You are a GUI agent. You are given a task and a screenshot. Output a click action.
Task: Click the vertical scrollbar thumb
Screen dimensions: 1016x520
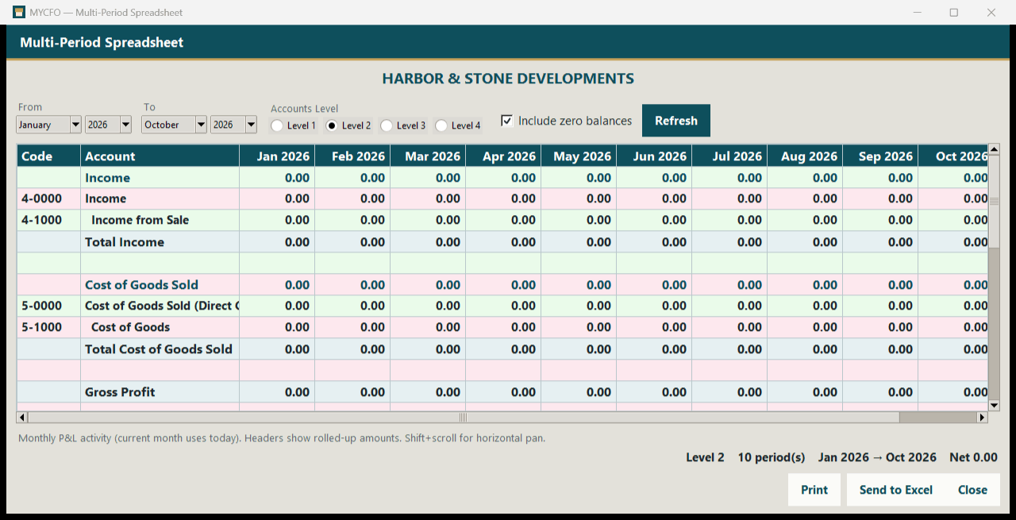pyautogui.click(x=994, y=201)
